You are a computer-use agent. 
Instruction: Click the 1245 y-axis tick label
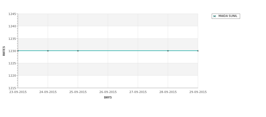(12, 14)
